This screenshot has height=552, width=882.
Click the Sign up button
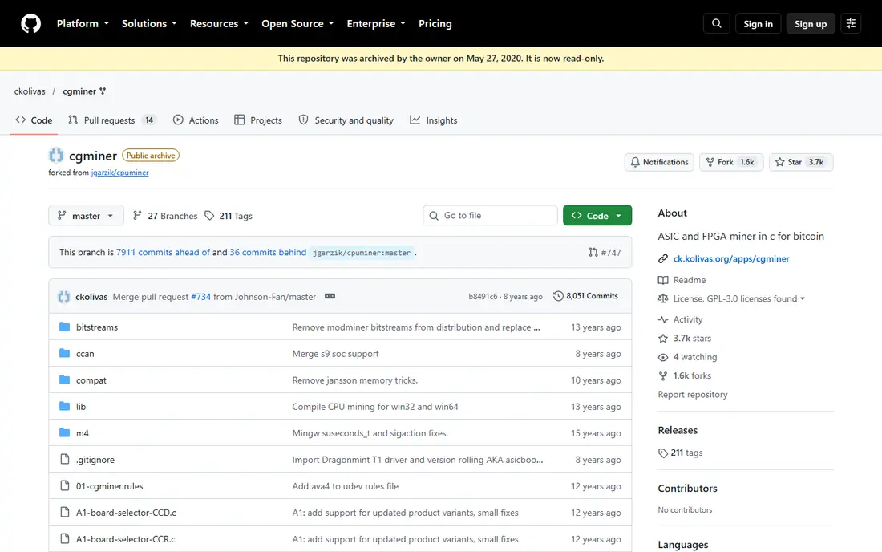pos(811,23)
